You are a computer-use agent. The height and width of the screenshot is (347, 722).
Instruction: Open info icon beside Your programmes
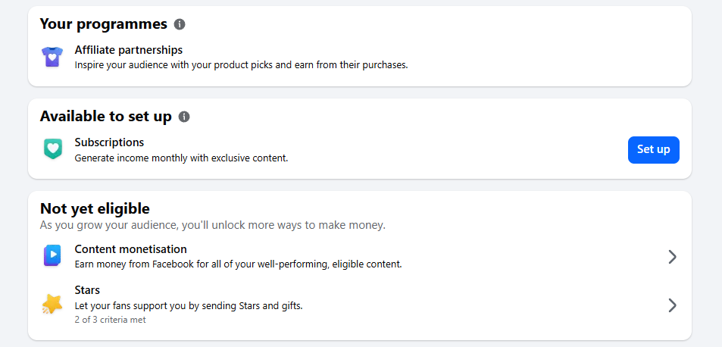pyautogui.click(x=180, y=24)
